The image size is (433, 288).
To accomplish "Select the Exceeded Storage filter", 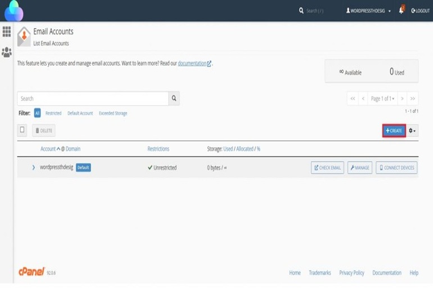I will [113, 113].
